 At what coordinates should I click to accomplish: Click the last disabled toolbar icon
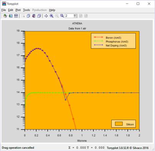[86, 16]
